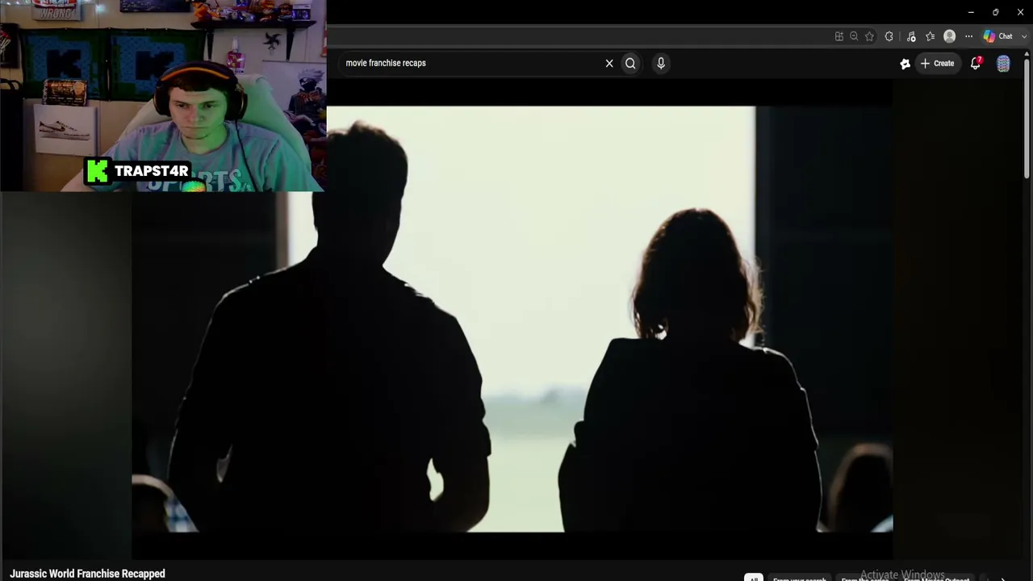The image size is (1033, 581).
Task: Add this page to favorites with the star
Action: (x=869, y=36)
